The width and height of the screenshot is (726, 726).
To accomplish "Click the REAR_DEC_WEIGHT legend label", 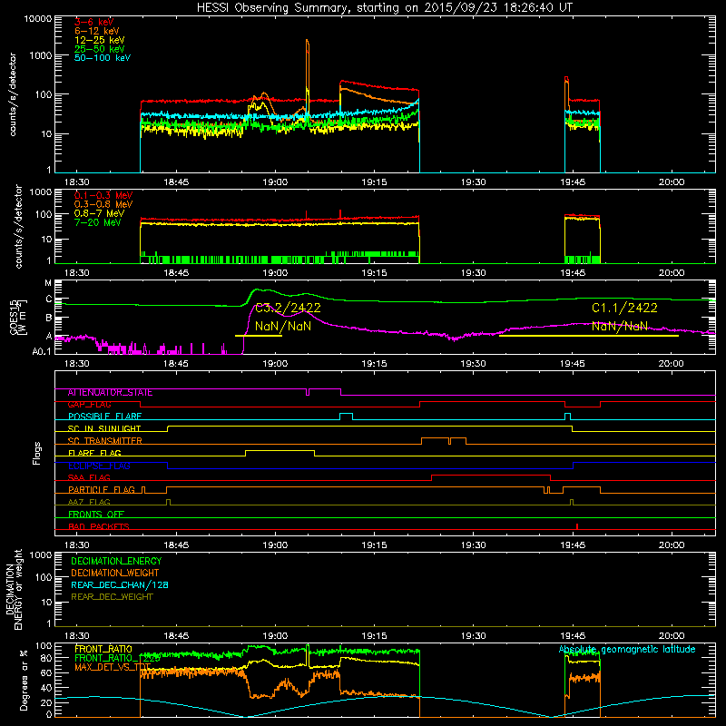I will (x=112, y=597).
